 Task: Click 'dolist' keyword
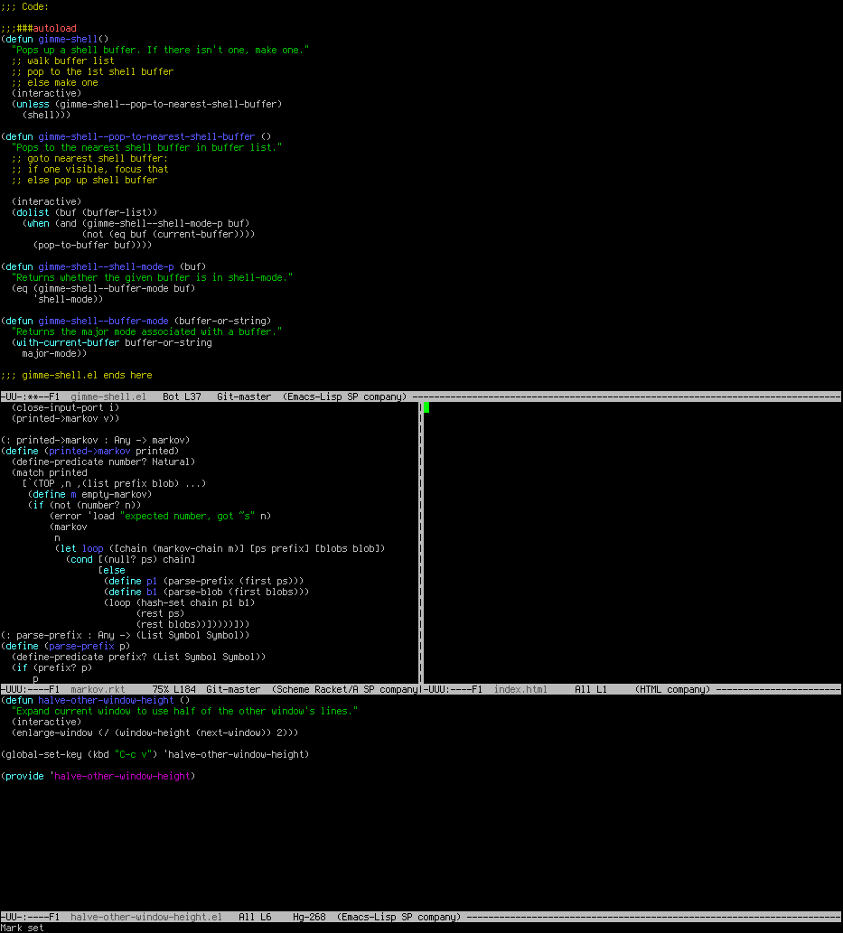click(x=33, y=212)
